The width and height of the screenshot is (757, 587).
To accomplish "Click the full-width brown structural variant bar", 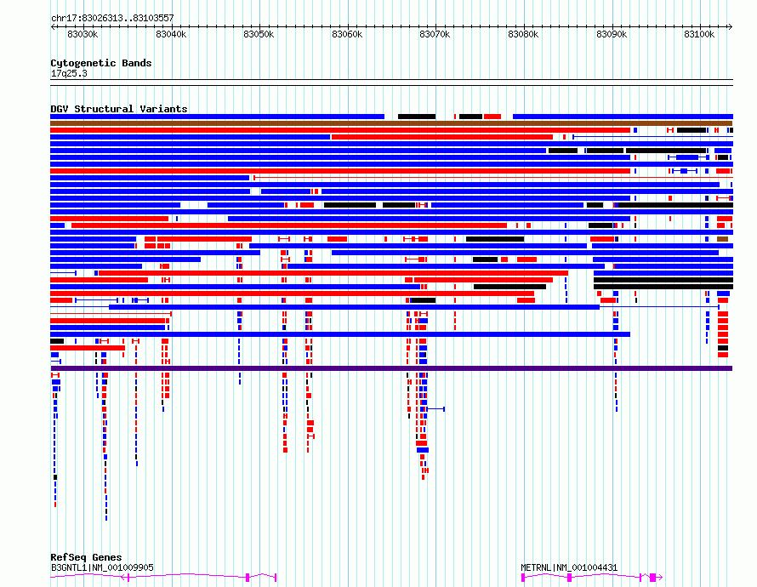I will [x=391, y=123].
